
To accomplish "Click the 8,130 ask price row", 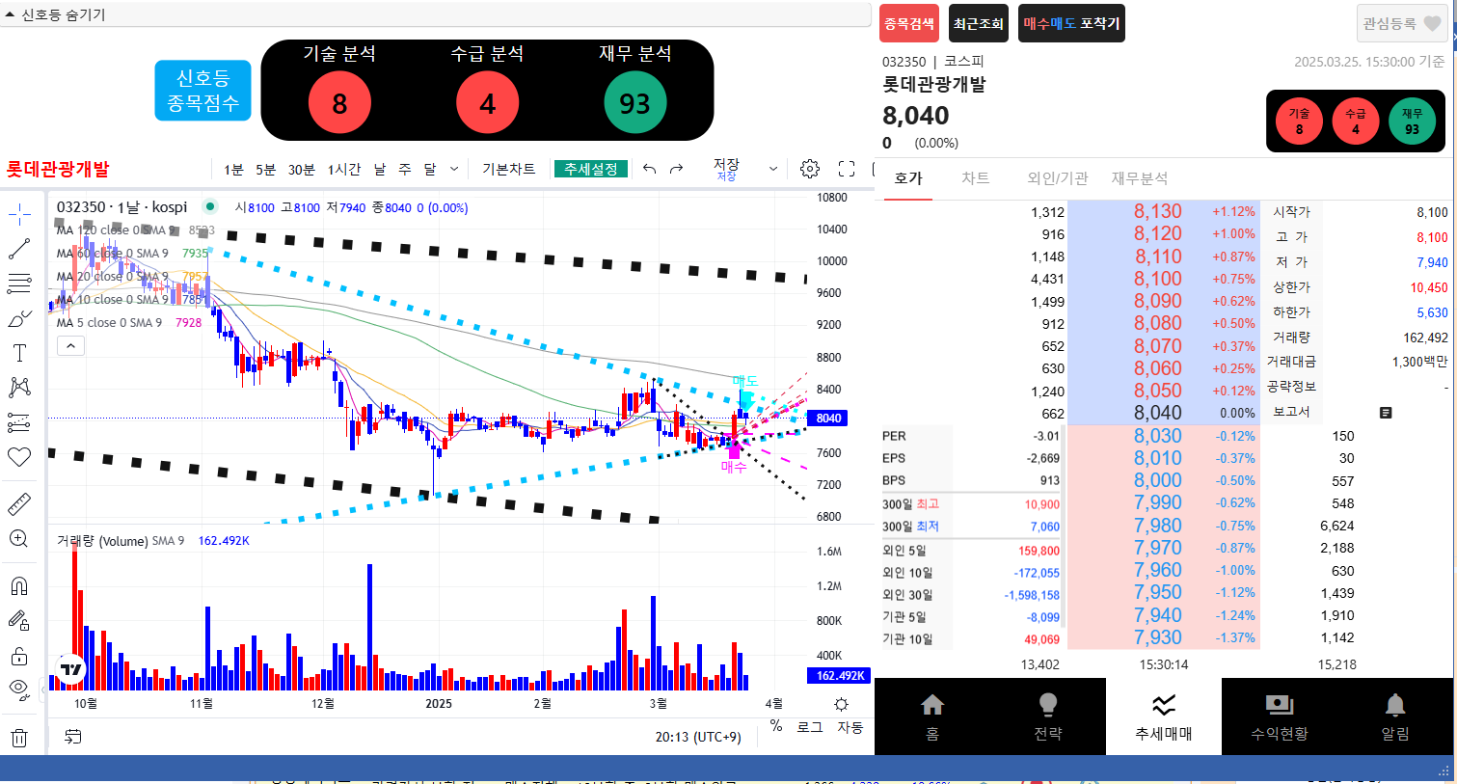I will 1164,212.
